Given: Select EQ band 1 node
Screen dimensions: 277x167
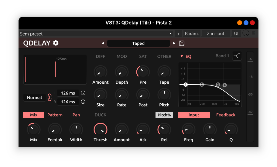Looking at the screenshot, I should coord(185,85).
